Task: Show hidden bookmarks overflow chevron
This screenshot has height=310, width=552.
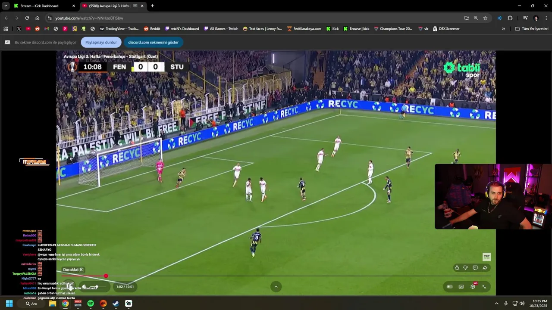Action: pos(503,29)
